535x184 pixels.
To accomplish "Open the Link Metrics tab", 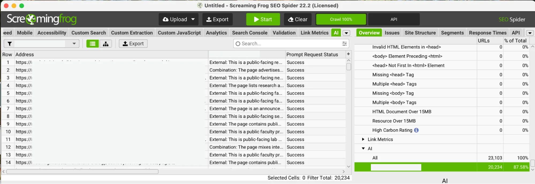I will coord(314,33).
